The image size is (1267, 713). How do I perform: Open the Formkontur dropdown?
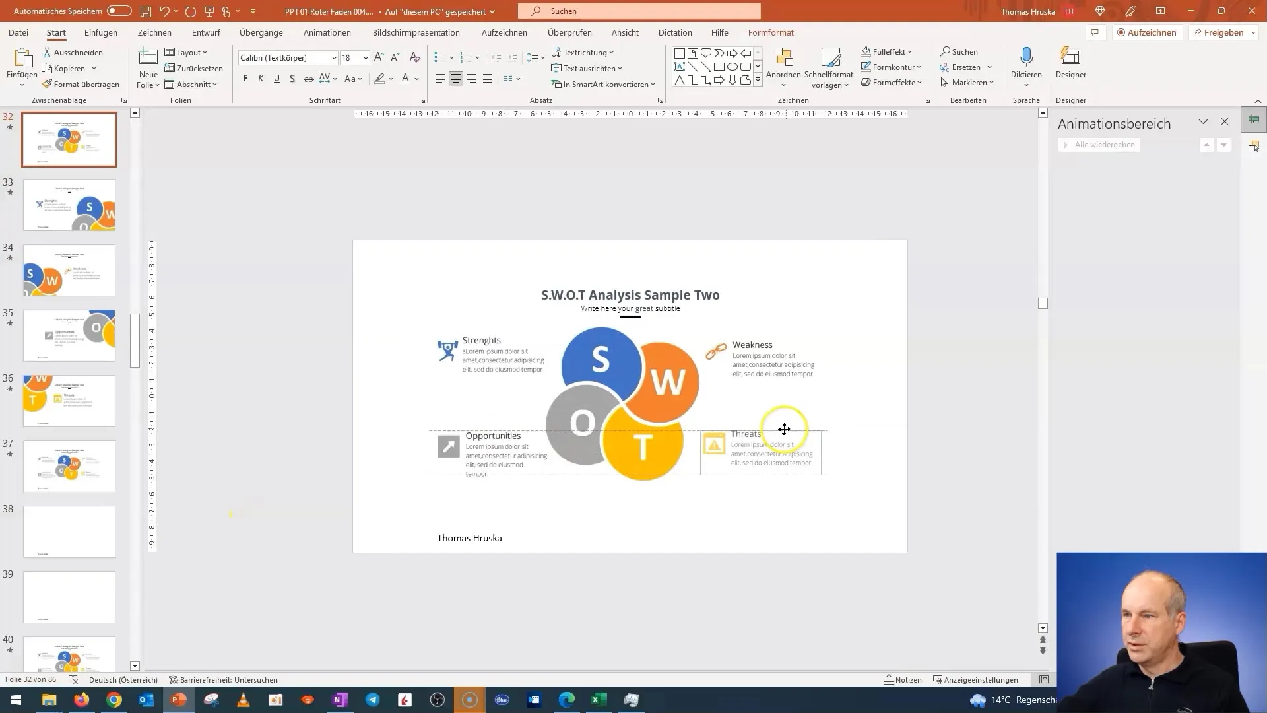pyautogui.click(x=892, y=67)
